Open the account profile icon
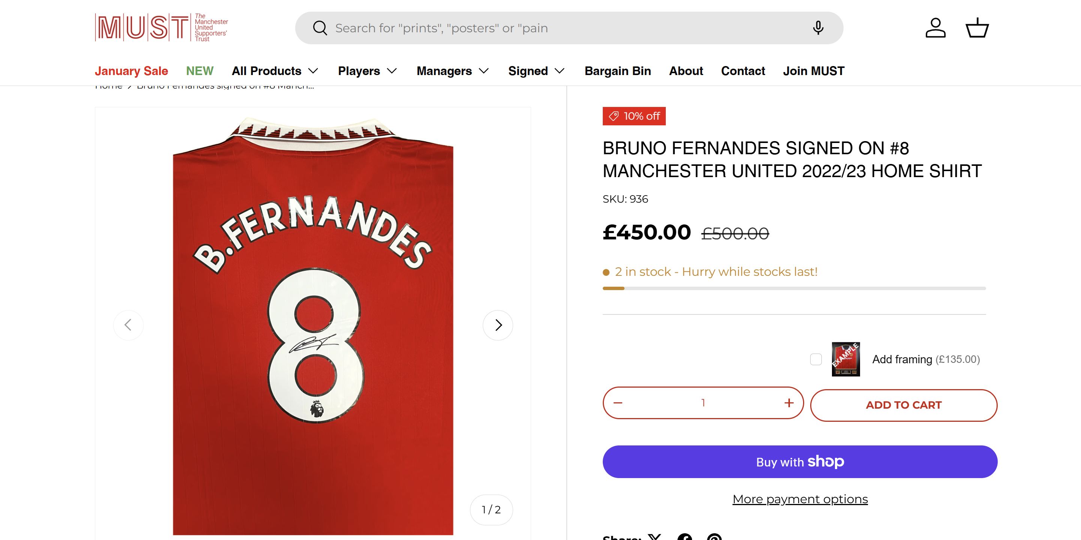Viewport: 1081px width, 540px height. pyautogui.click(x=935, y=28)
